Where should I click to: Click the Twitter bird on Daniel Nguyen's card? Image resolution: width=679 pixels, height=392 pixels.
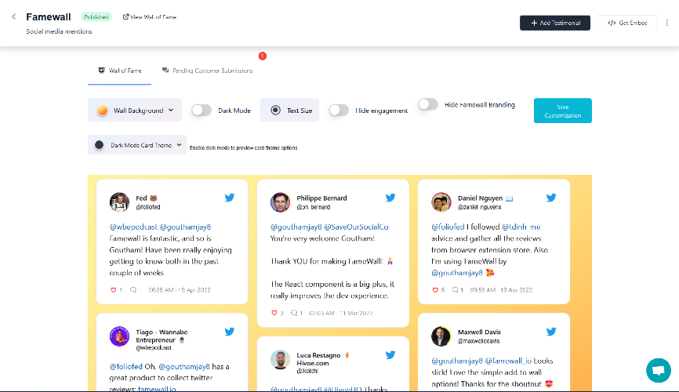[x=551, y=198]
